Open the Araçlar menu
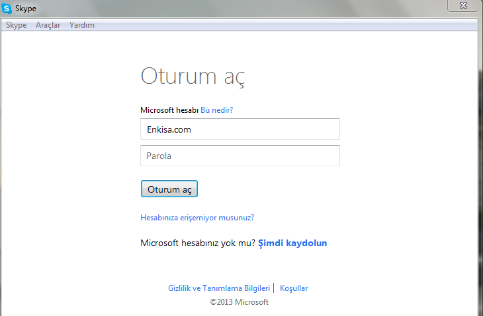This screenshot has height=316, width=483. [x=48, y=25]
